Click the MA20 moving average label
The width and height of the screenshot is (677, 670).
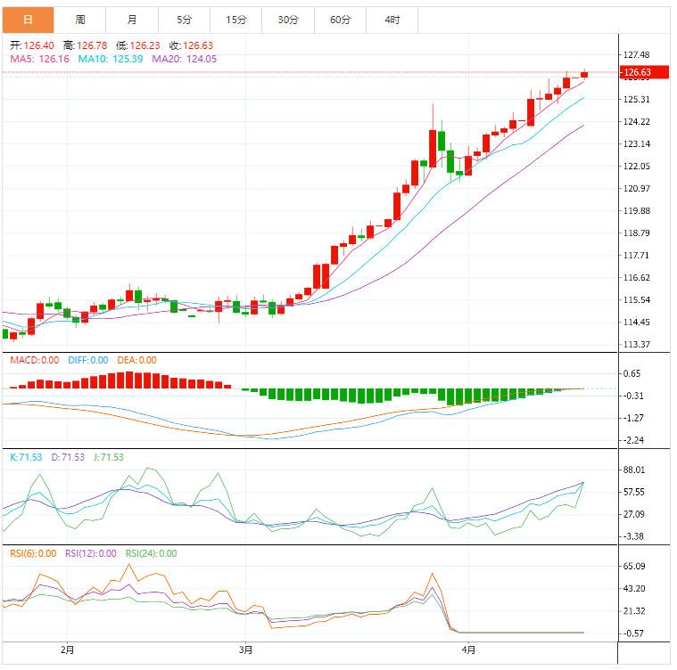[184, 59]
